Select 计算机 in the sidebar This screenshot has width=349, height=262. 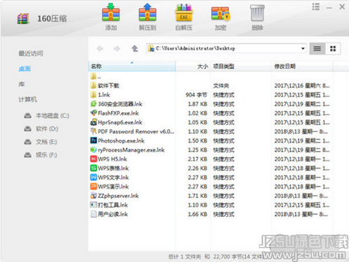(28, 100)
